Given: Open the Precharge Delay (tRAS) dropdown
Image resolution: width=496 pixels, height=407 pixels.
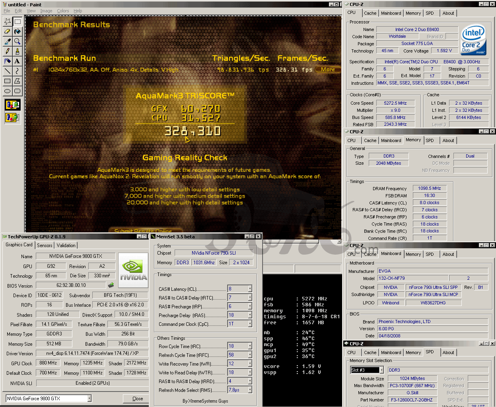Looking at the screenshot, I should tap(250, 315).
